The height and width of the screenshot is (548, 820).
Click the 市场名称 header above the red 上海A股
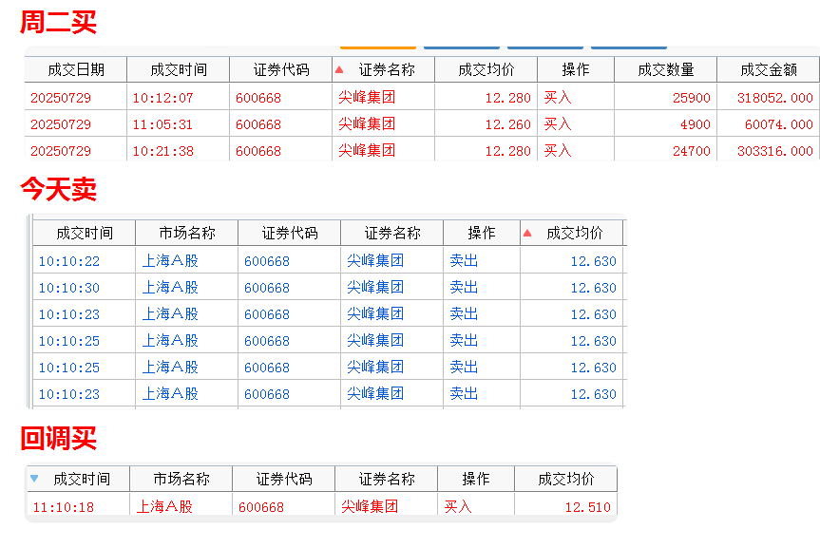(181, 479)
